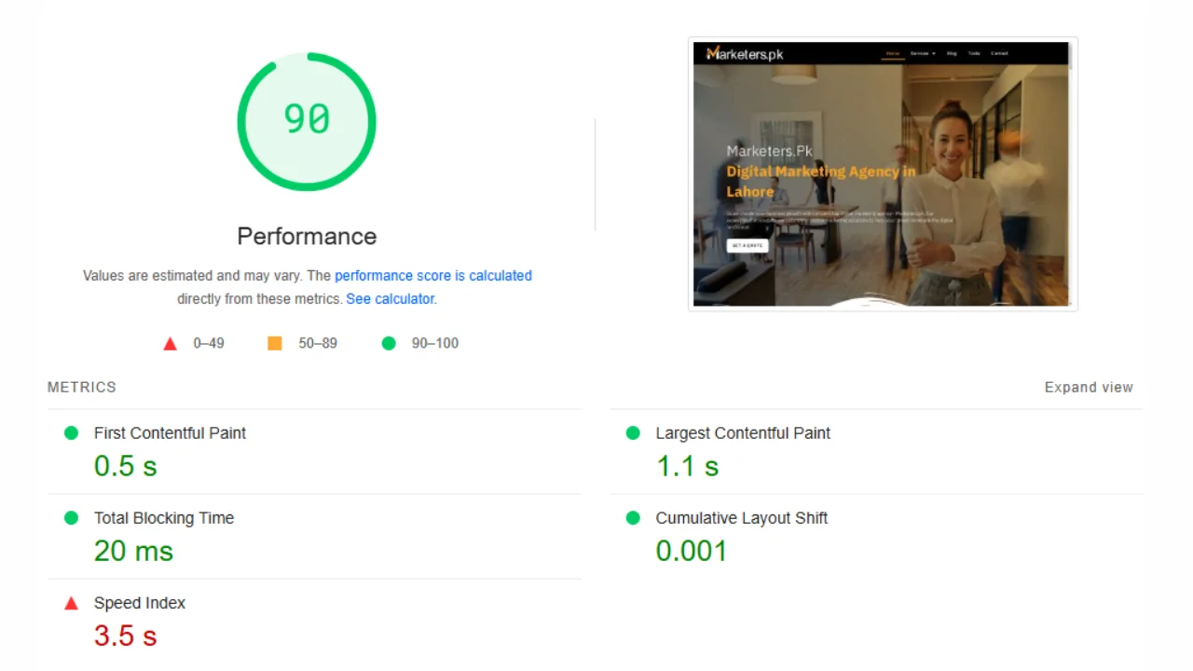
Task: Click the Performance score gauge showing 90
Action: pyautogui.click(x=307, y=121)
